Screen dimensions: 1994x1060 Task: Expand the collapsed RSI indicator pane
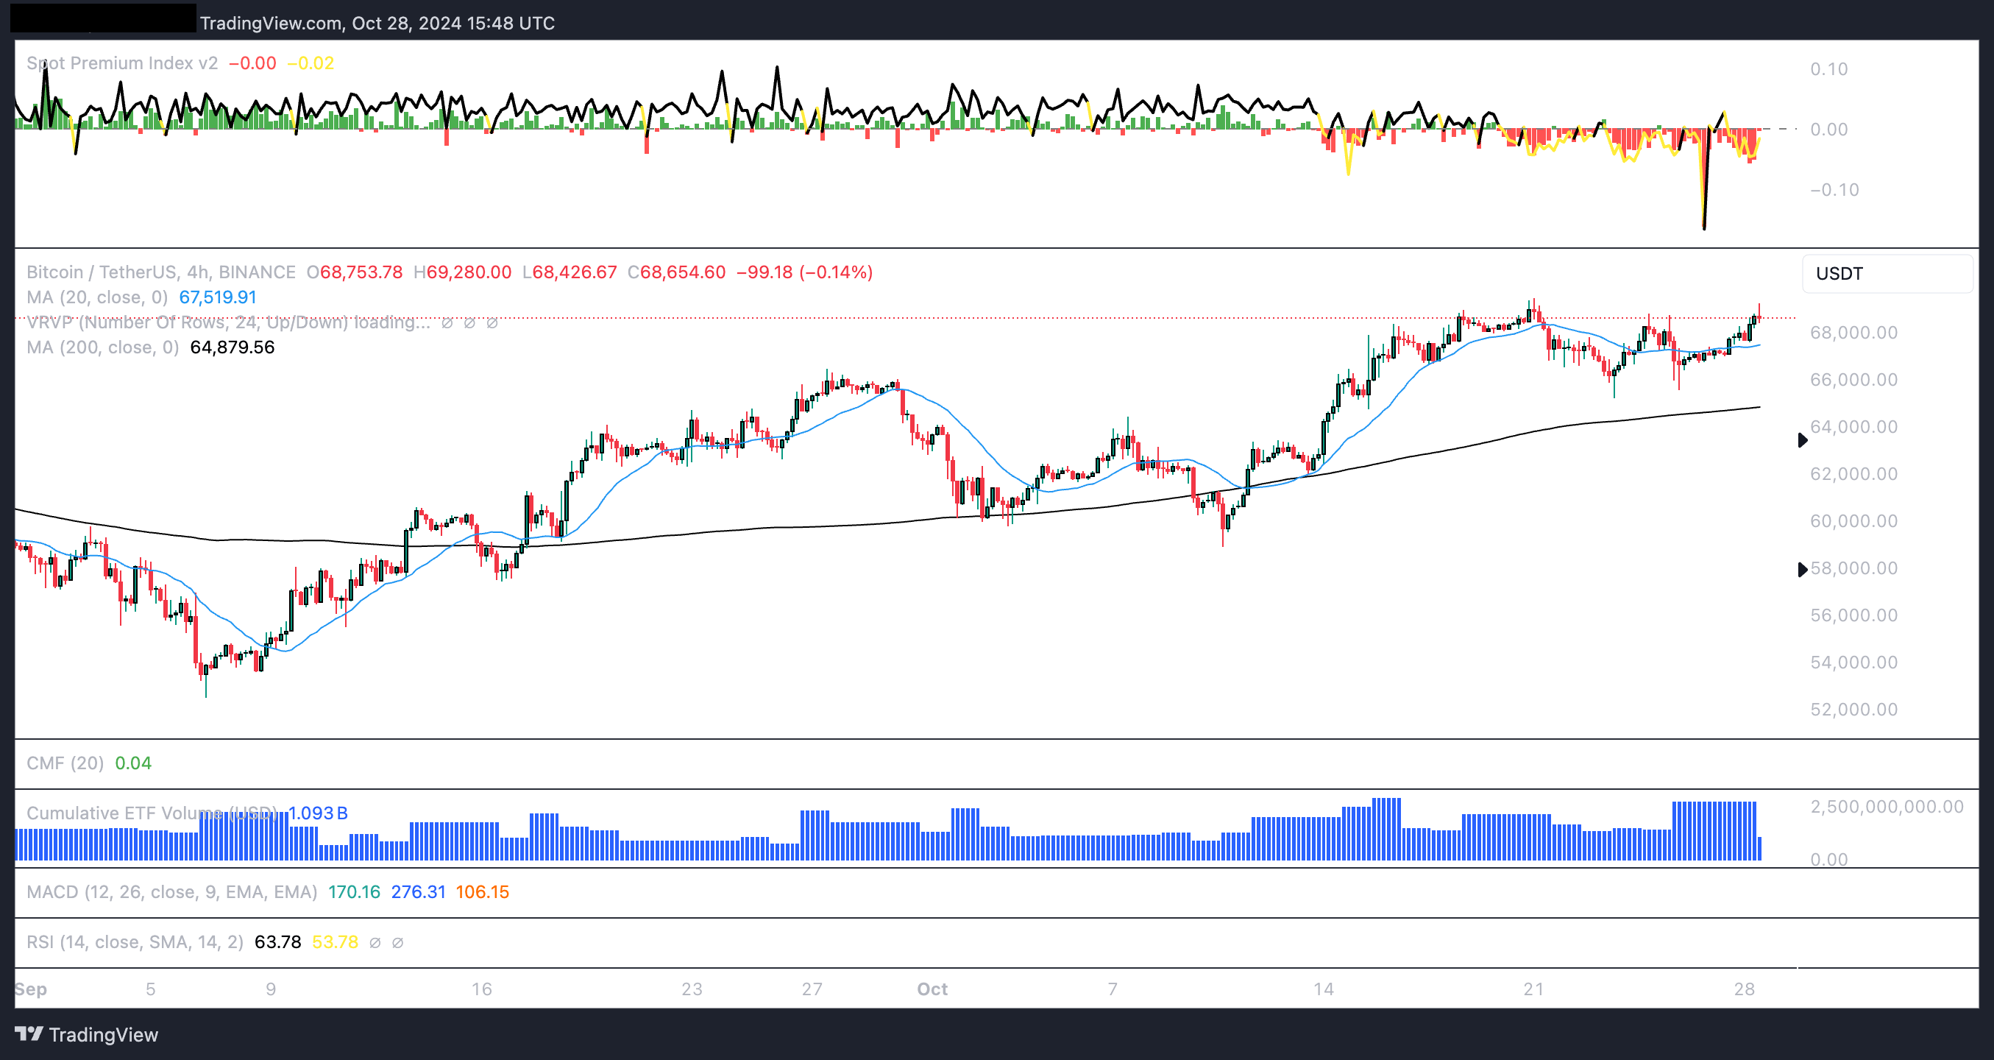[134, 942]
